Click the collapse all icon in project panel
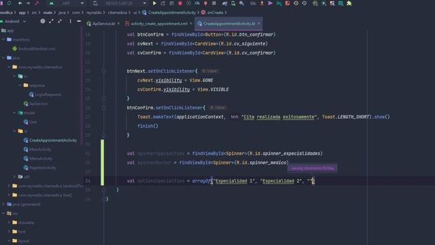This screenshot has width=435, height=245. (60, 21)
